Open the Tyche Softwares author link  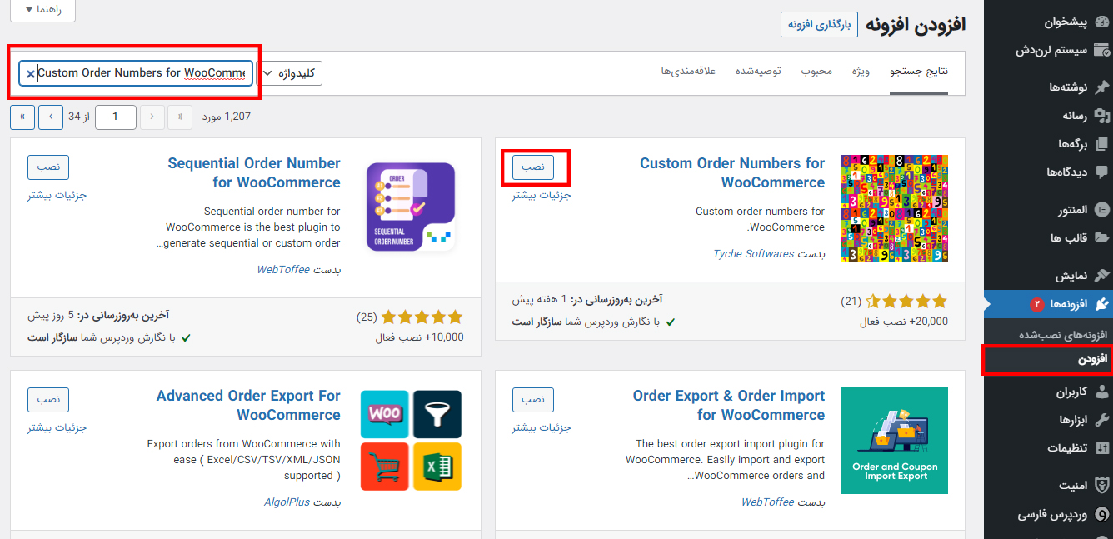[753, 254]
